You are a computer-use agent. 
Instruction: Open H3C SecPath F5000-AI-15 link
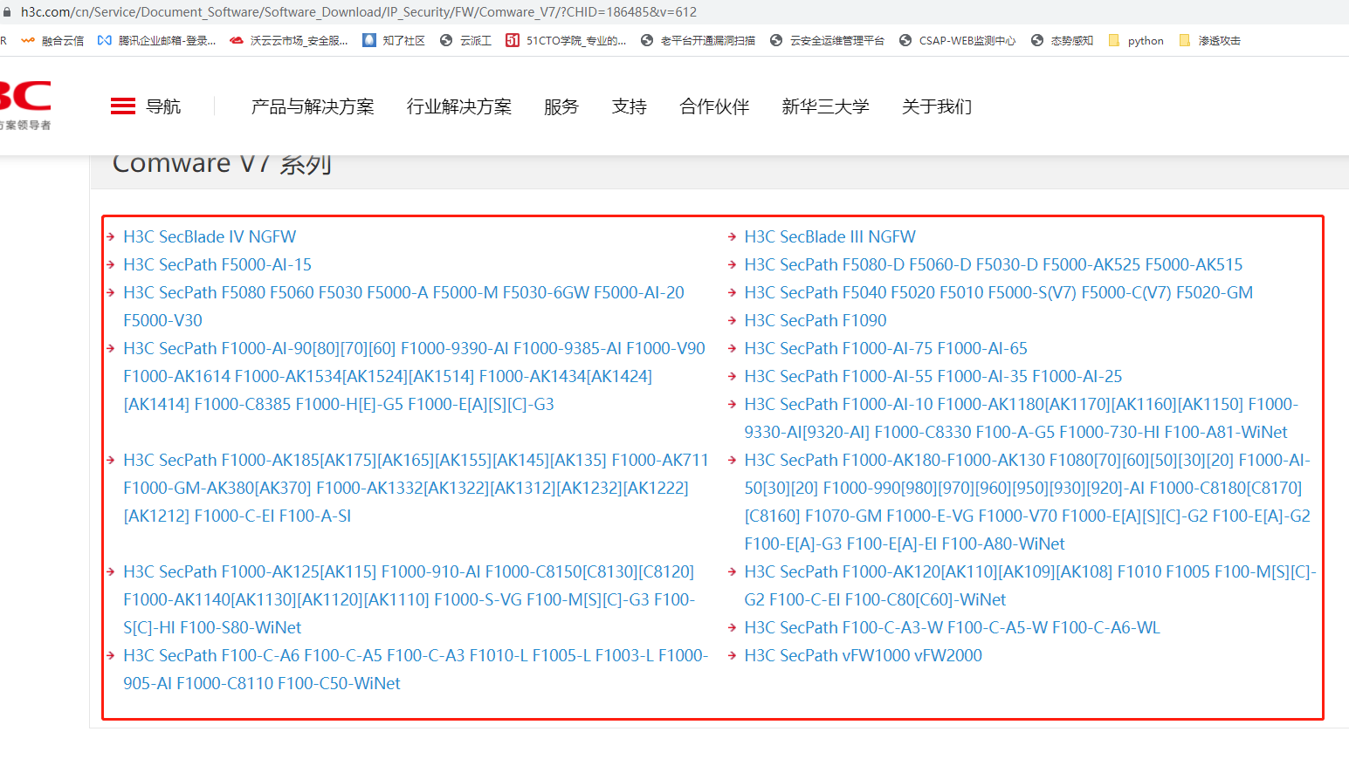[x=217, y=264]
